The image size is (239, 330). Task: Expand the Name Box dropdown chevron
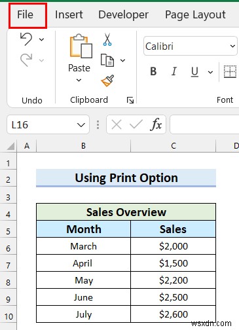click(81, 125)
